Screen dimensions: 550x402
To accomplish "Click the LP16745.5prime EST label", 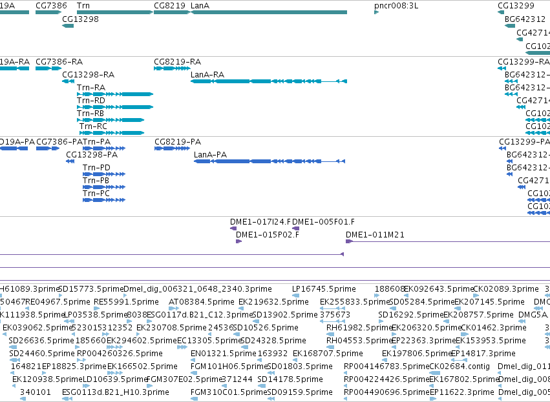I will click(x=324, y=289).
